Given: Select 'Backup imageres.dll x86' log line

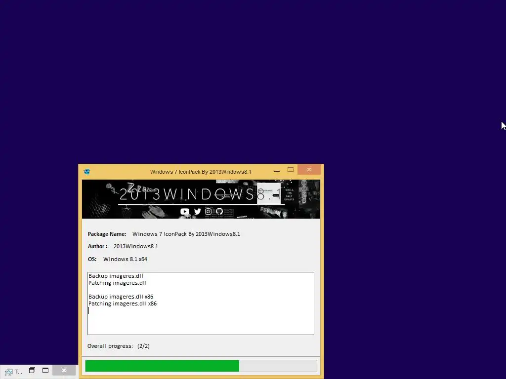Looking at the screenshot, I should pyautogui.click(x=121, y=297).
